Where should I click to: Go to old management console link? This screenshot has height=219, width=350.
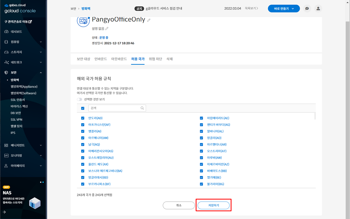point(18,21)
